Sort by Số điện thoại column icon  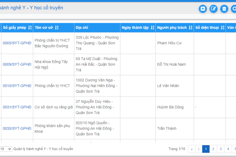(x=223, y=27)
